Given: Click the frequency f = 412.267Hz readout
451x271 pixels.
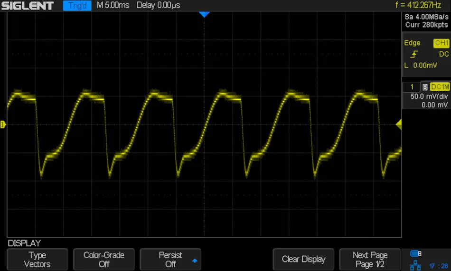Looking at the screenshot, I should [x=418, y=5].
